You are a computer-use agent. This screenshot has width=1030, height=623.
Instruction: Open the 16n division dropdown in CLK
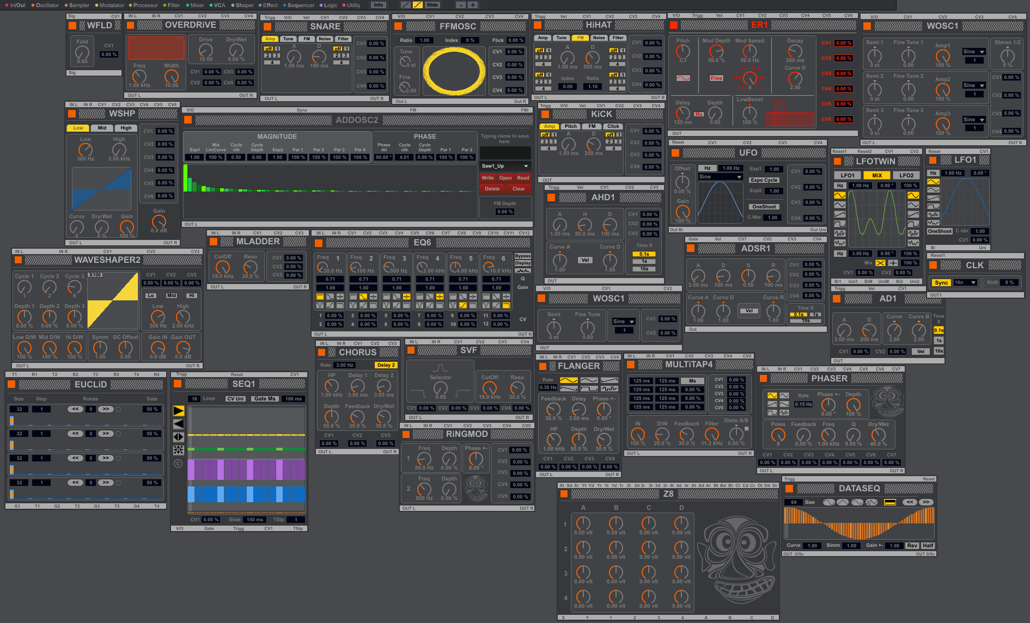964,282
